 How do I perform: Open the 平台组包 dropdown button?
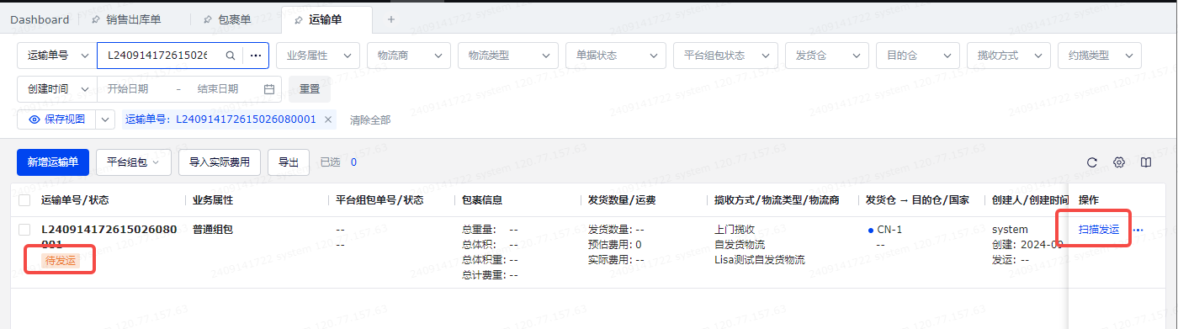click(134, 162)
